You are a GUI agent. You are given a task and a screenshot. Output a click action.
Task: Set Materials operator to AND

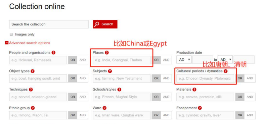pyautogui.click(x=250, y=97)
